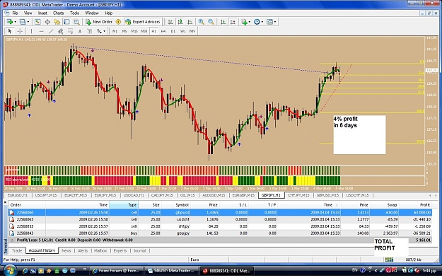Switch to D1 timeframe
Image resolution: width=442 pixels, height=280 pixels.
click(173, 31)
